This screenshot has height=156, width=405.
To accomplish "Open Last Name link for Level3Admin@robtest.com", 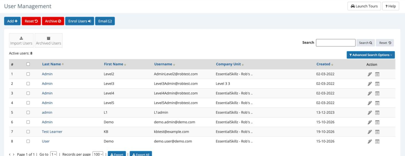I will click(x=47, y=84).
